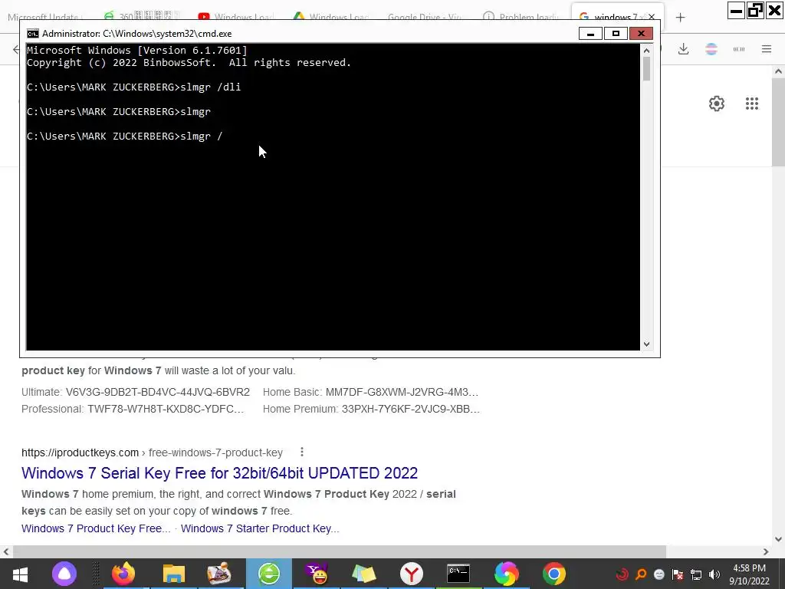785x589 pixels.
Task: Click the striped flag extension icon in Firefox toolbar
Action: (x=711, y=48)
